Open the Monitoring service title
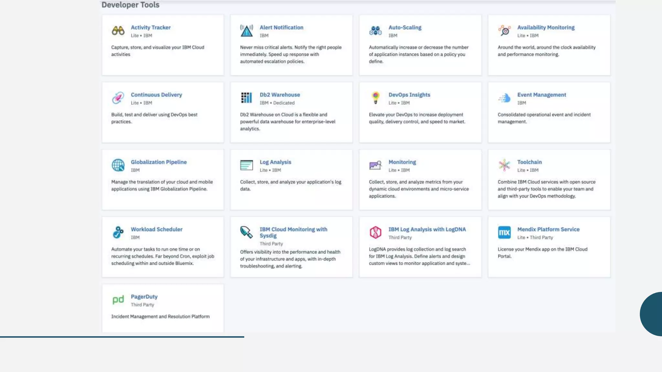Viewport: 662px width, 372px height. [402, 162]
